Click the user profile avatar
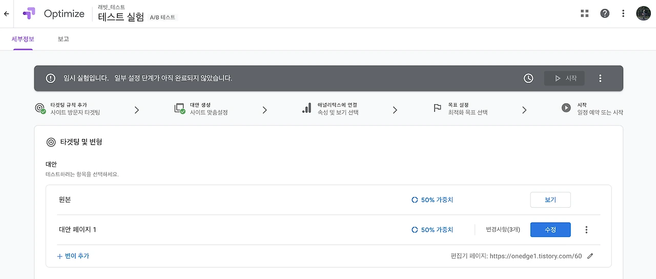Screen dimensions: 656x279 [643, 13]
